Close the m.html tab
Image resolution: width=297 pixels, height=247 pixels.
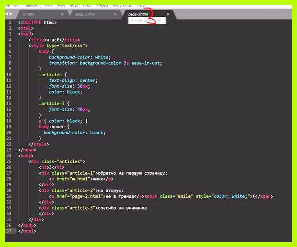tap(62, 14)
